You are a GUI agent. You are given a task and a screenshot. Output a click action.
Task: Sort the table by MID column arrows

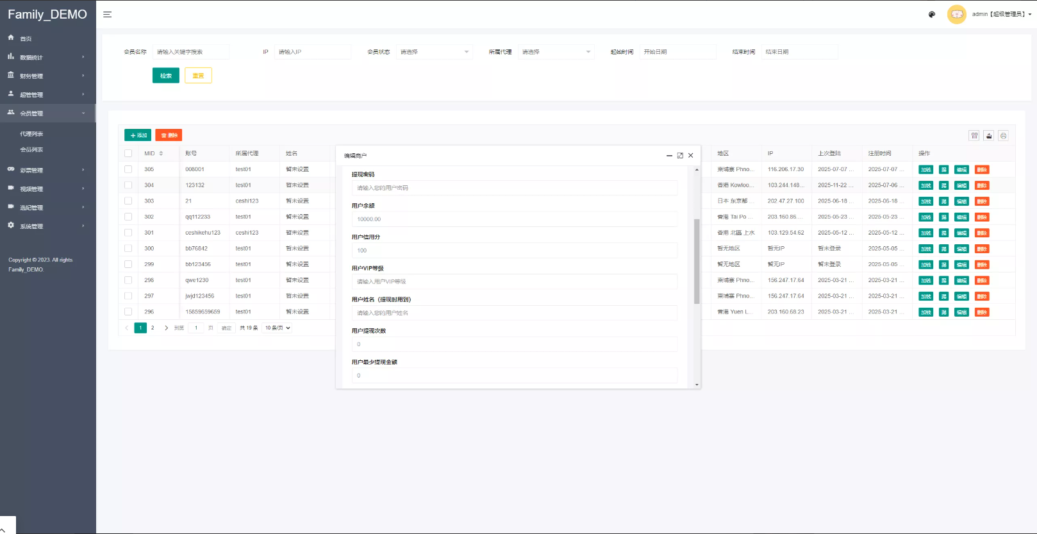pos(161,153)
